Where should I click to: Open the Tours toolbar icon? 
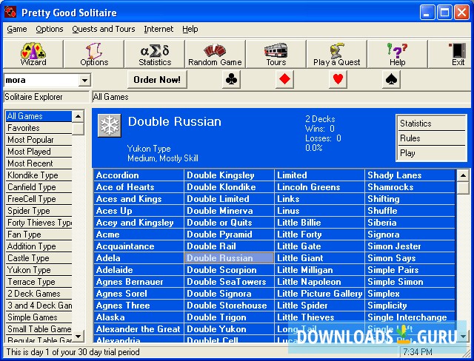click(276, 54)
